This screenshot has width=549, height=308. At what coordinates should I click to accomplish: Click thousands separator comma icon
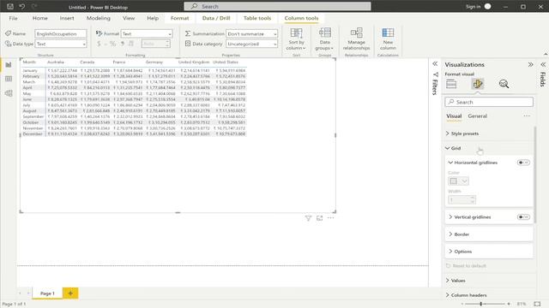pos(122,44)
